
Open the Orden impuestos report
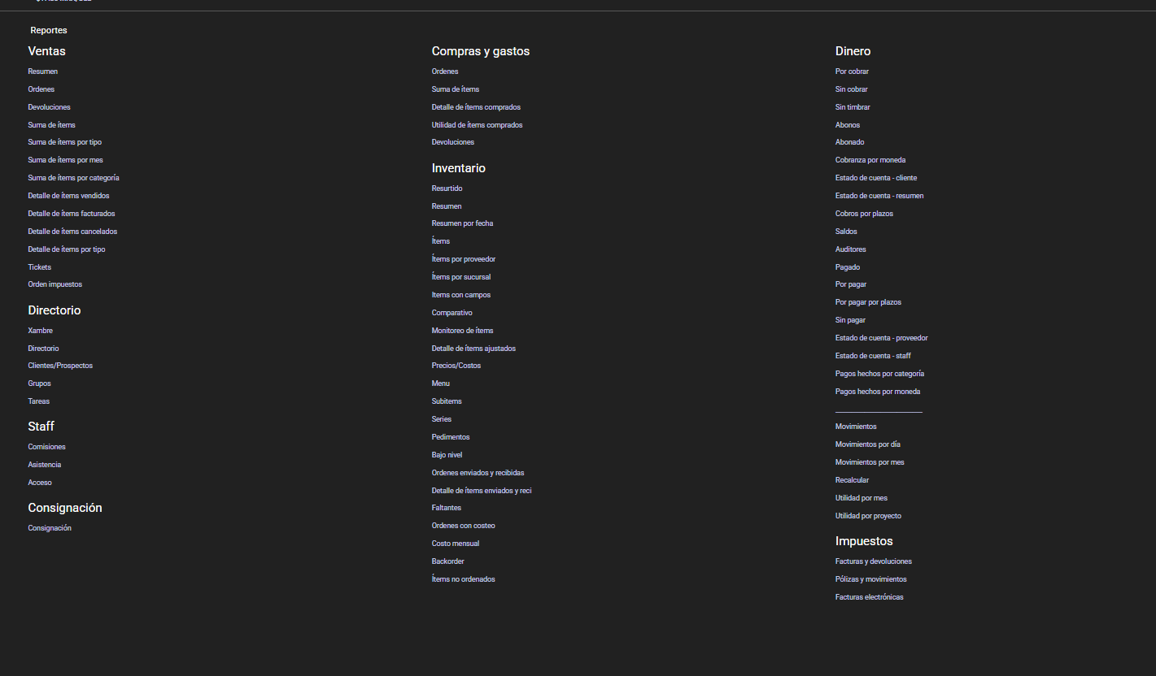click(55, 284)
